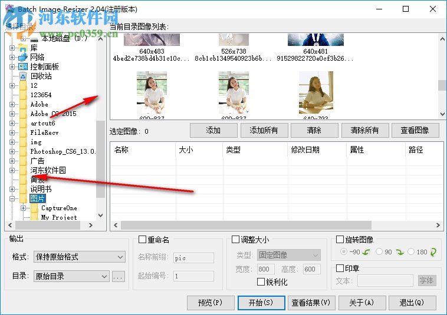Click the 控制面板 control panel icon

click(23, 67)
